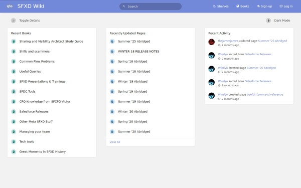
Task: Click the Recent Activity heading
Action: [x=219, y=33]
